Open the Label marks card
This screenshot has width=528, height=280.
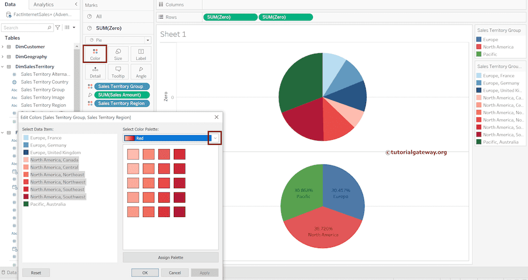click(x=141, y=54)
